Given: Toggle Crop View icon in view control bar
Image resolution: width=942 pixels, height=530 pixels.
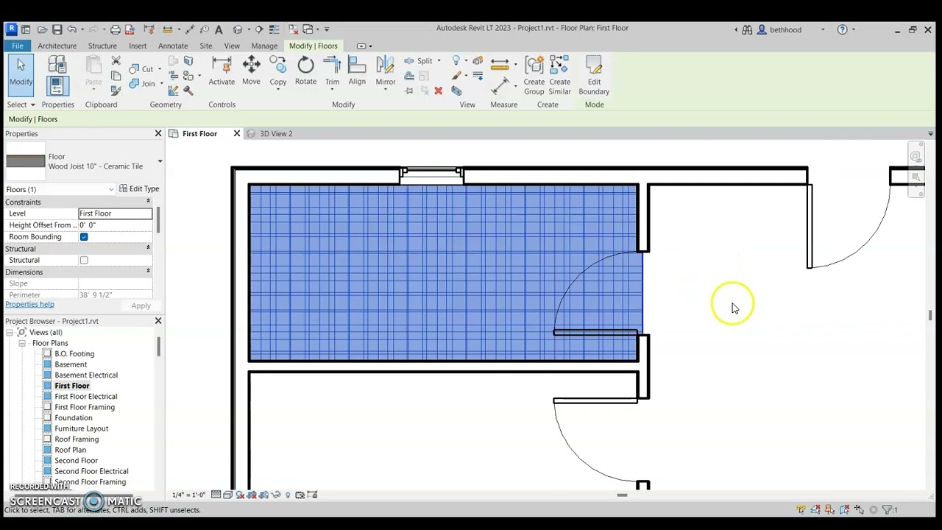Looking at the screenshot, I should pyautogui.click(x=252, y=495).
